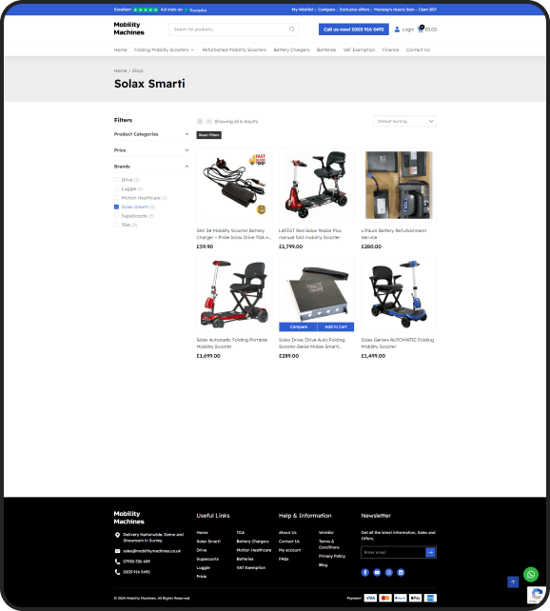Click the reCAPTCHA badge
This screenshot has width=550, height=611.
[x=537, y=595]
